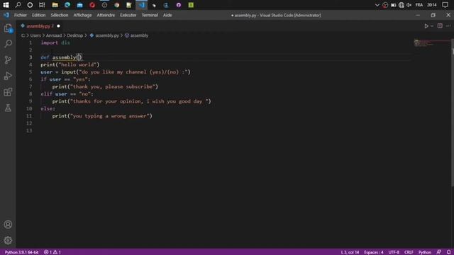
Task: Change indentation via Espaces : 4
Action: point(374,252)
